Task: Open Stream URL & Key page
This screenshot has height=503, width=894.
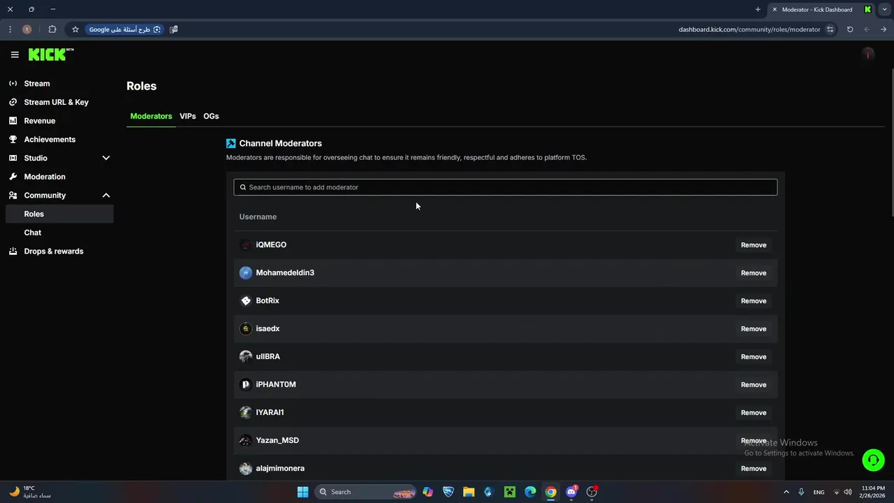Action: click(57, 102)
